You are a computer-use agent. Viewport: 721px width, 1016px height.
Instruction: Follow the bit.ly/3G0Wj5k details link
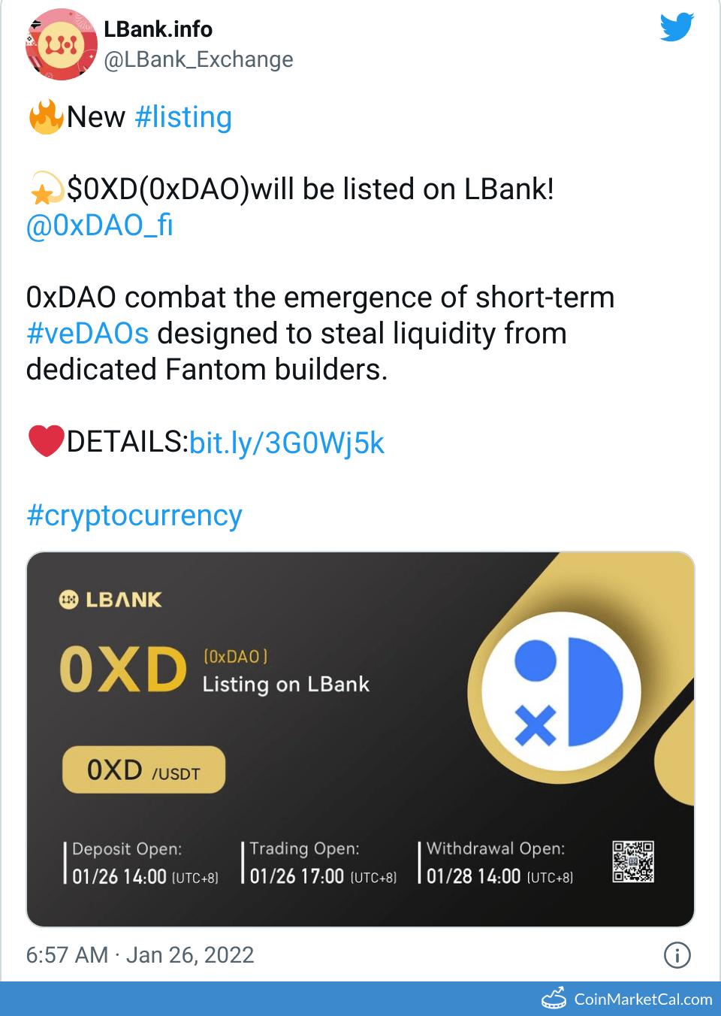[x=287, y=443]
